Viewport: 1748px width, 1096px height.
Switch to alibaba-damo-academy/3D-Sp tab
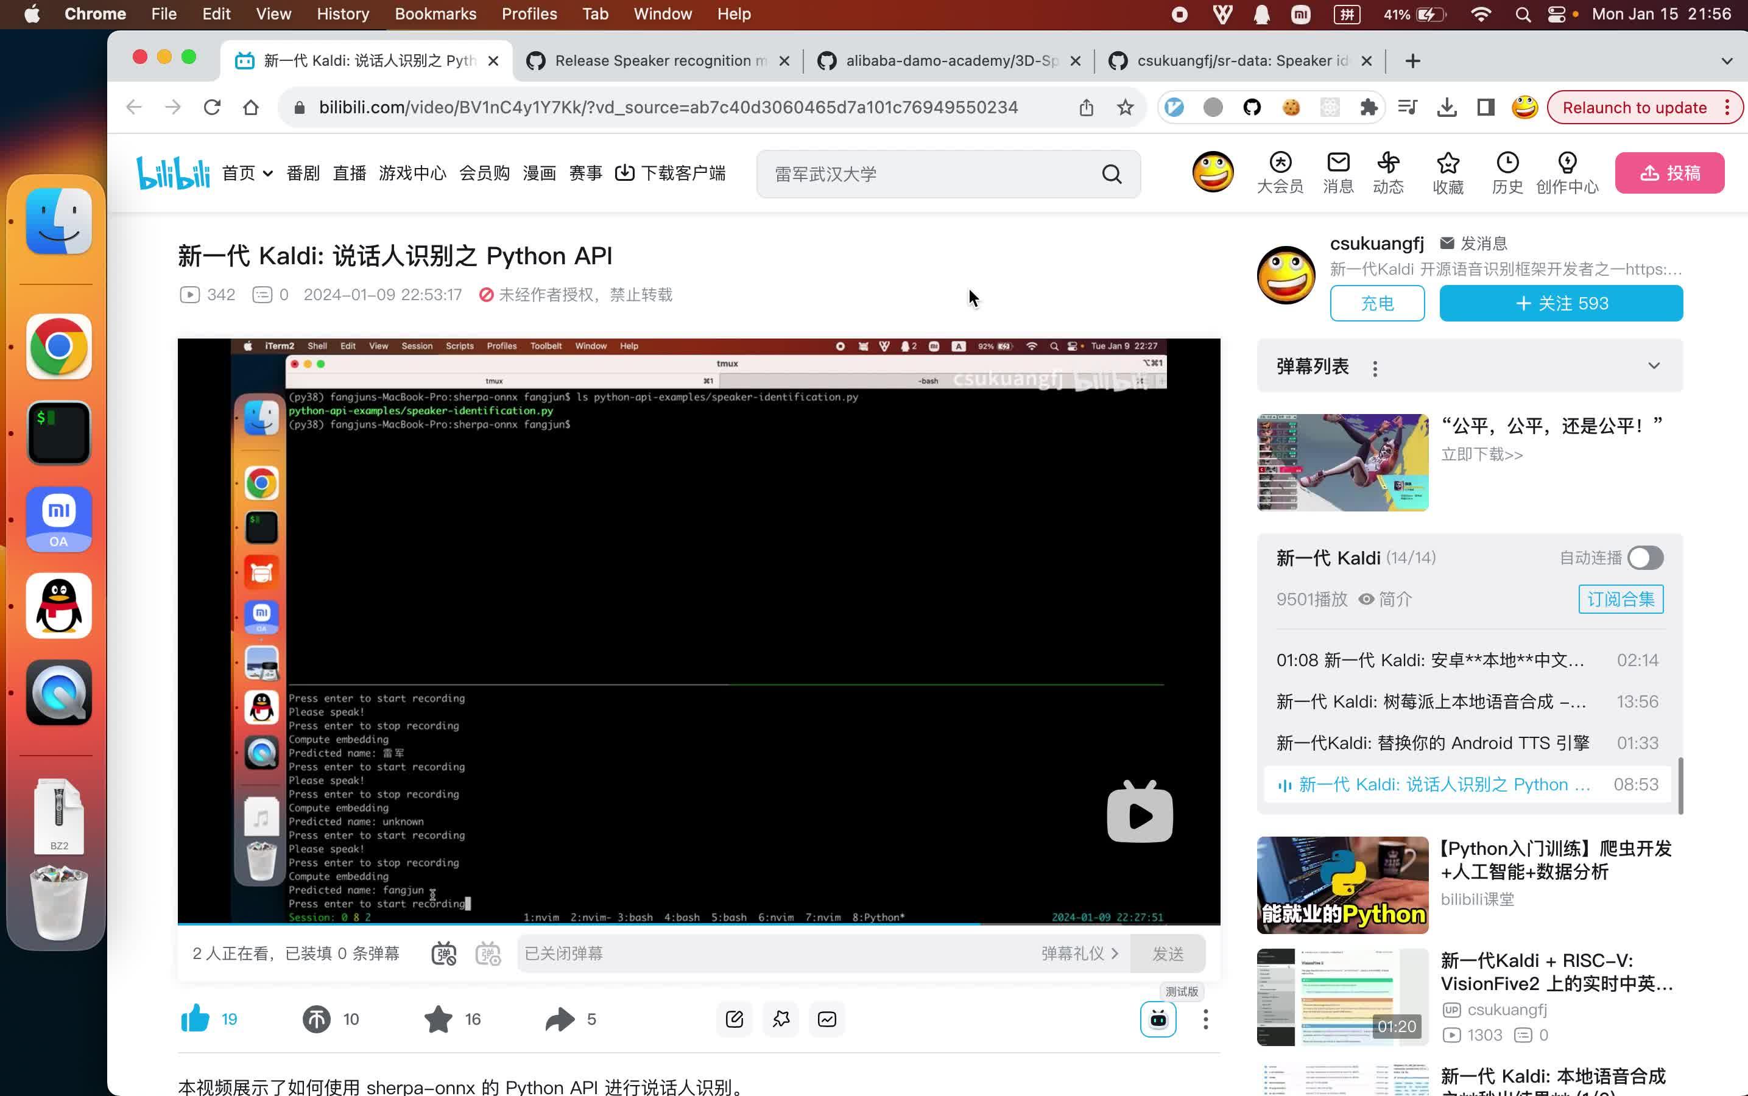click(948, 61)
